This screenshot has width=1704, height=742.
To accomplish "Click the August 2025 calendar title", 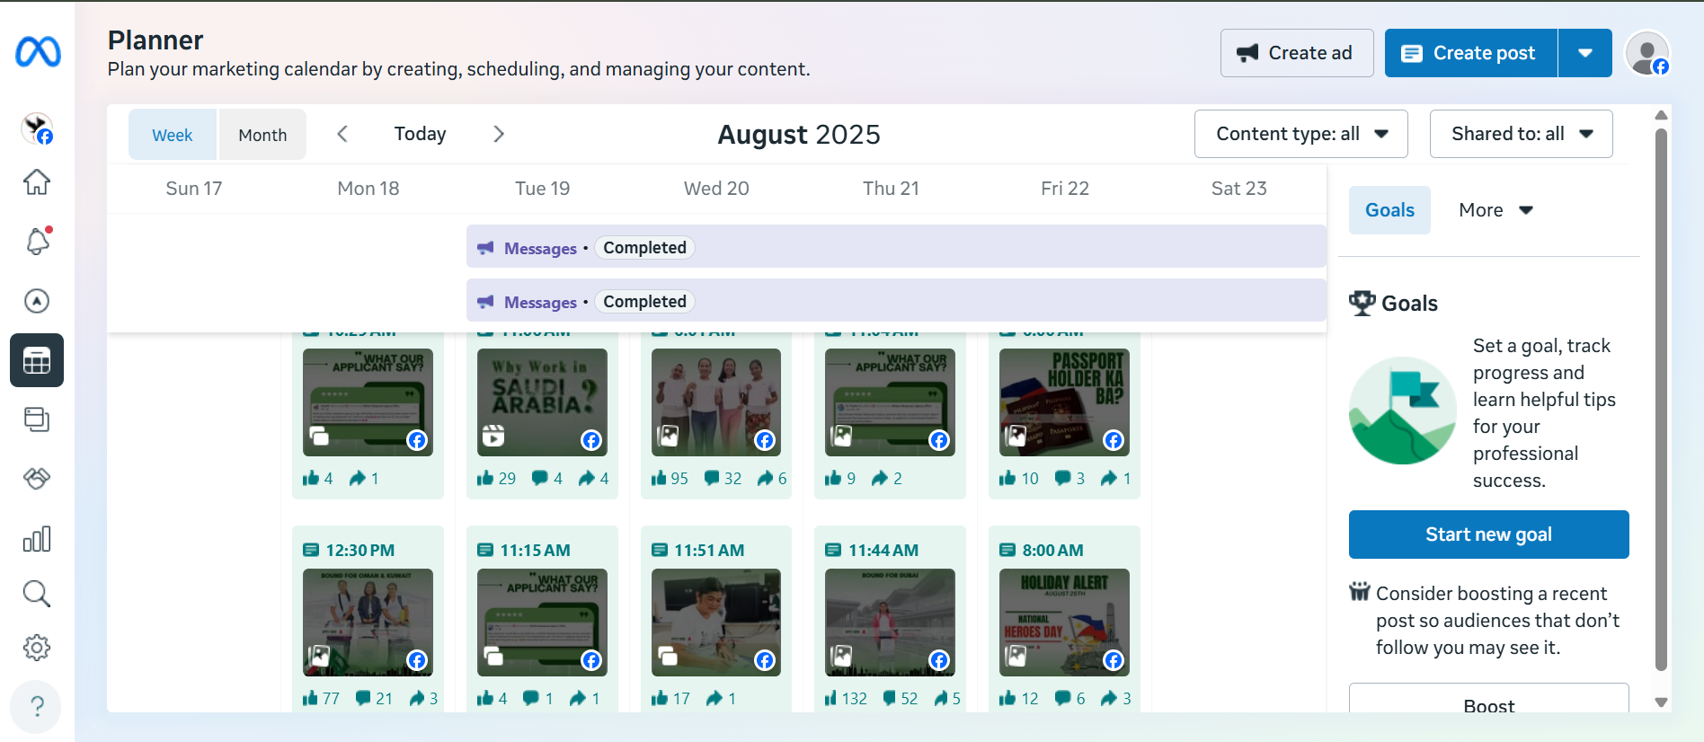I will (799, 135).
